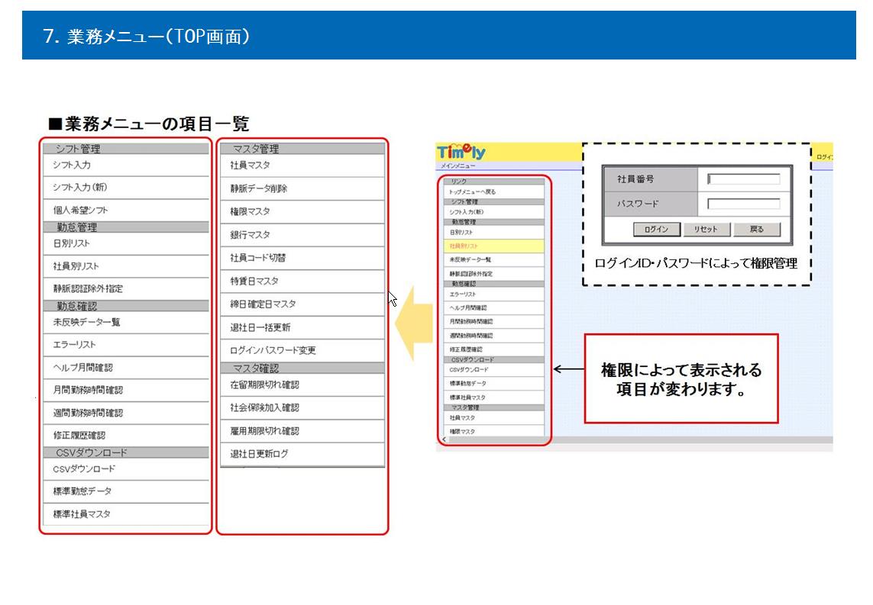Open 未反映データ一覧 in the enlarged menu list
Screen dimensions: 873x605
pyautogui.click(x=126, y=323)
